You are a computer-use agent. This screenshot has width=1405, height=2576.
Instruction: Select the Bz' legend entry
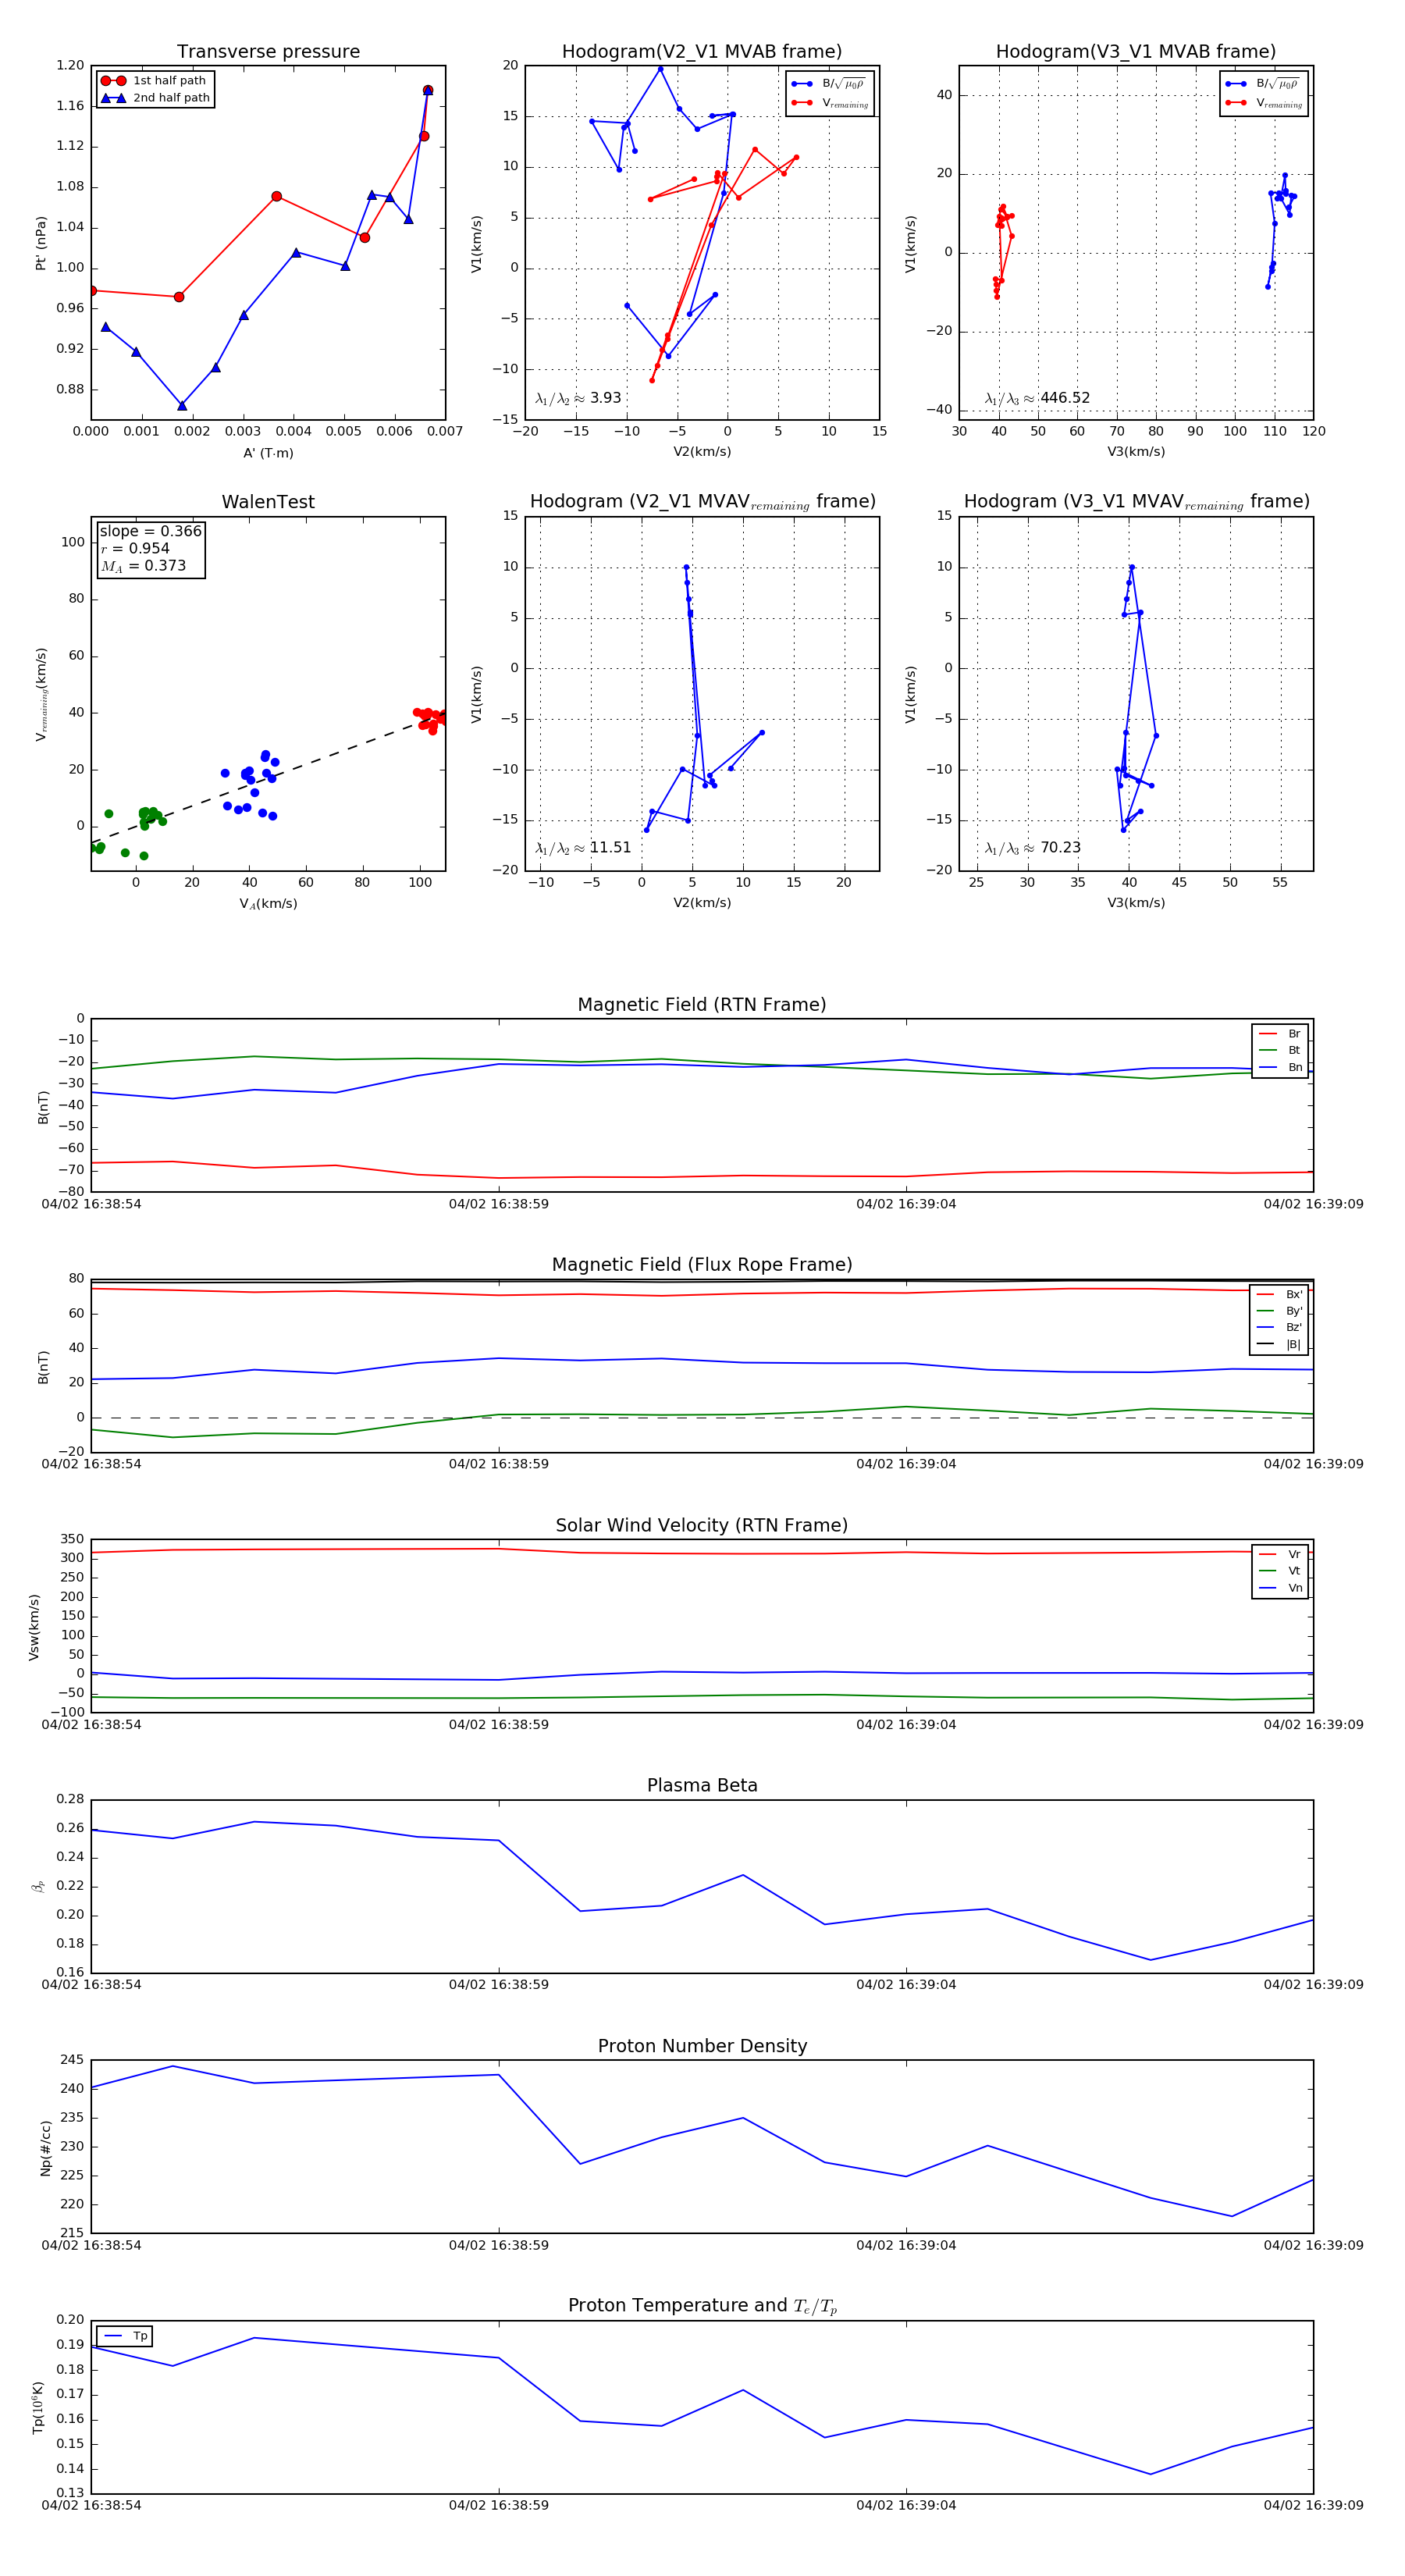coord(1279,1327)
